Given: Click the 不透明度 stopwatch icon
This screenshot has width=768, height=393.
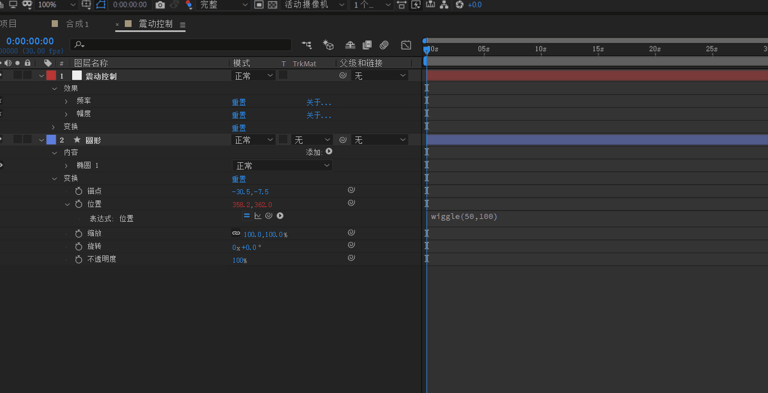Looking at the screenshot, I should pyautogui.click(x=79, y=259).
